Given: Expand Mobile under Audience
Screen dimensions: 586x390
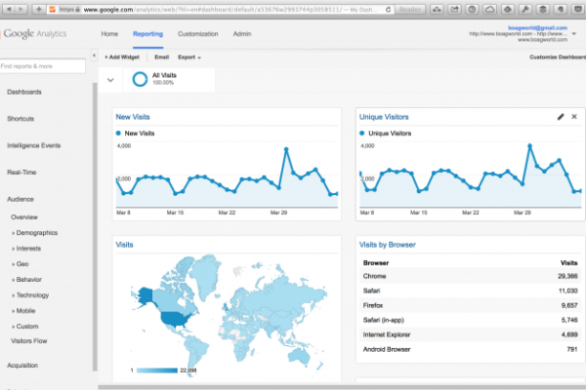Looking at the screenshot, I should click(23, 311).
